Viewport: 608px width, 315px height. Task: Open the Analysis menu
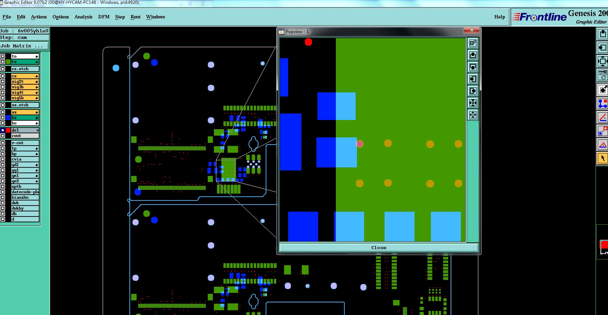pyautogui.click(x=83, y=17)
